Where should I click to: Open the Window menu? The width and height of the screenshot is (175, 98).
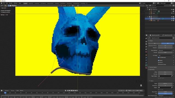(16, 3)
